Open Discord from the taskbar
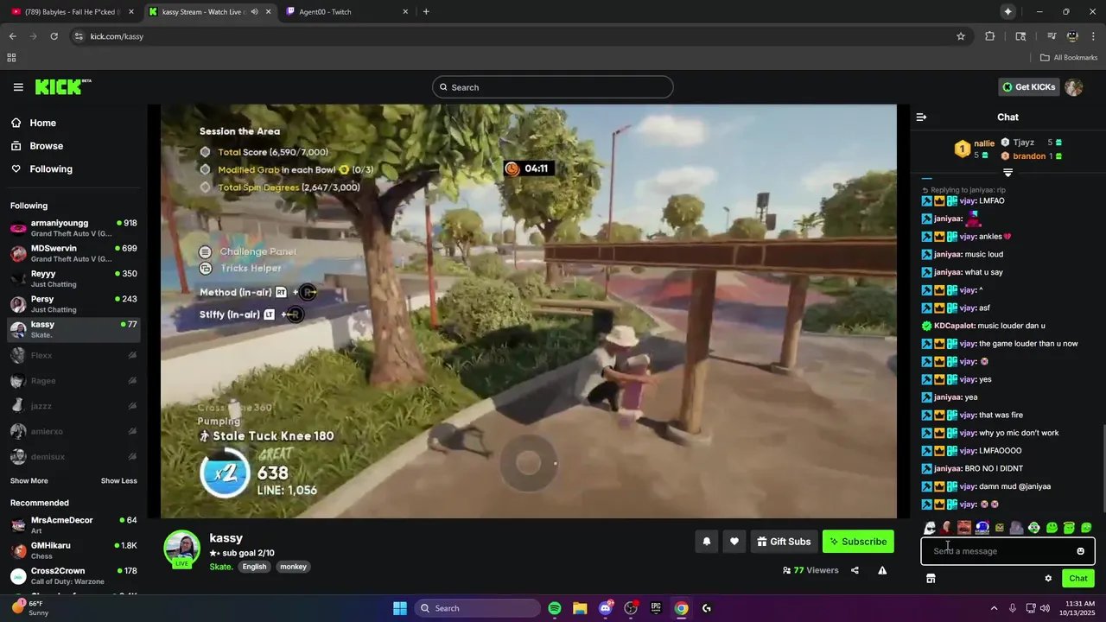The height and width of the screenshot is (622, 1106). pos(606,608)
